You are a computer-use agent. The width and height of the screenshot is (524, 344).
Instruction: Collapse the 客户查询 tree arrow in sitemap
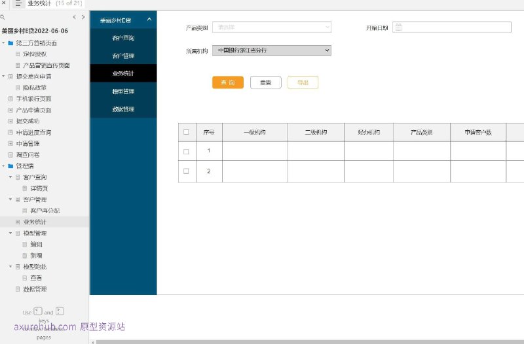click(x=10, y=177)
